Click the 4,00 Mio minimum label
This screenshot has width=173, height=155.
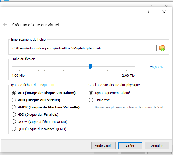coord(18,76)
